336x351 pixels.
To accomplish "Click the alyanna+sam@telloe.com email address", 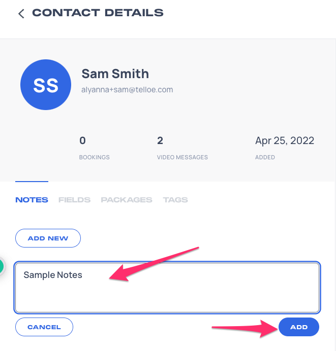I will [127, 90].
